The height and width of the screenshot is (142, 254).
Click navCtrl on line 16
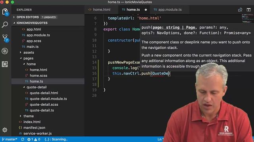click(131, 73)
